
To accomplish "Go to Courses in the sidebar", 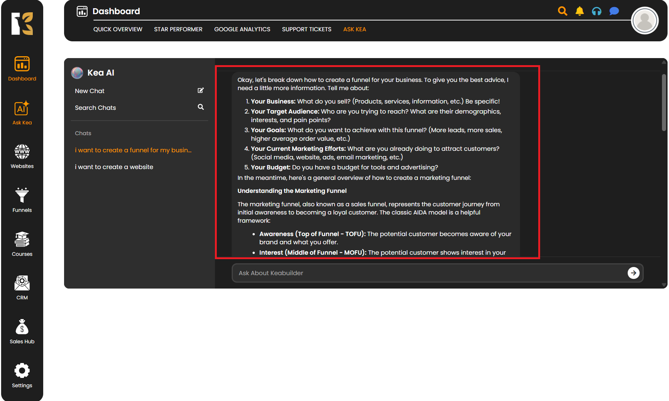I will (x=22, y=244).
